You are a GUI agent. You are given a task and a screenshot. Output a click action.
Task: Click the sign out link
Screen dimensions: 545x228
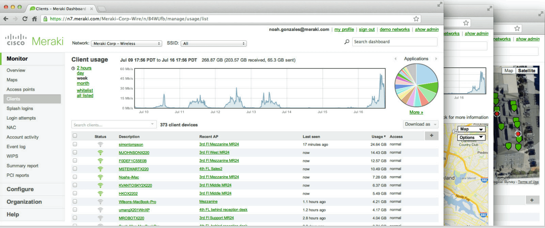point(367,29)
